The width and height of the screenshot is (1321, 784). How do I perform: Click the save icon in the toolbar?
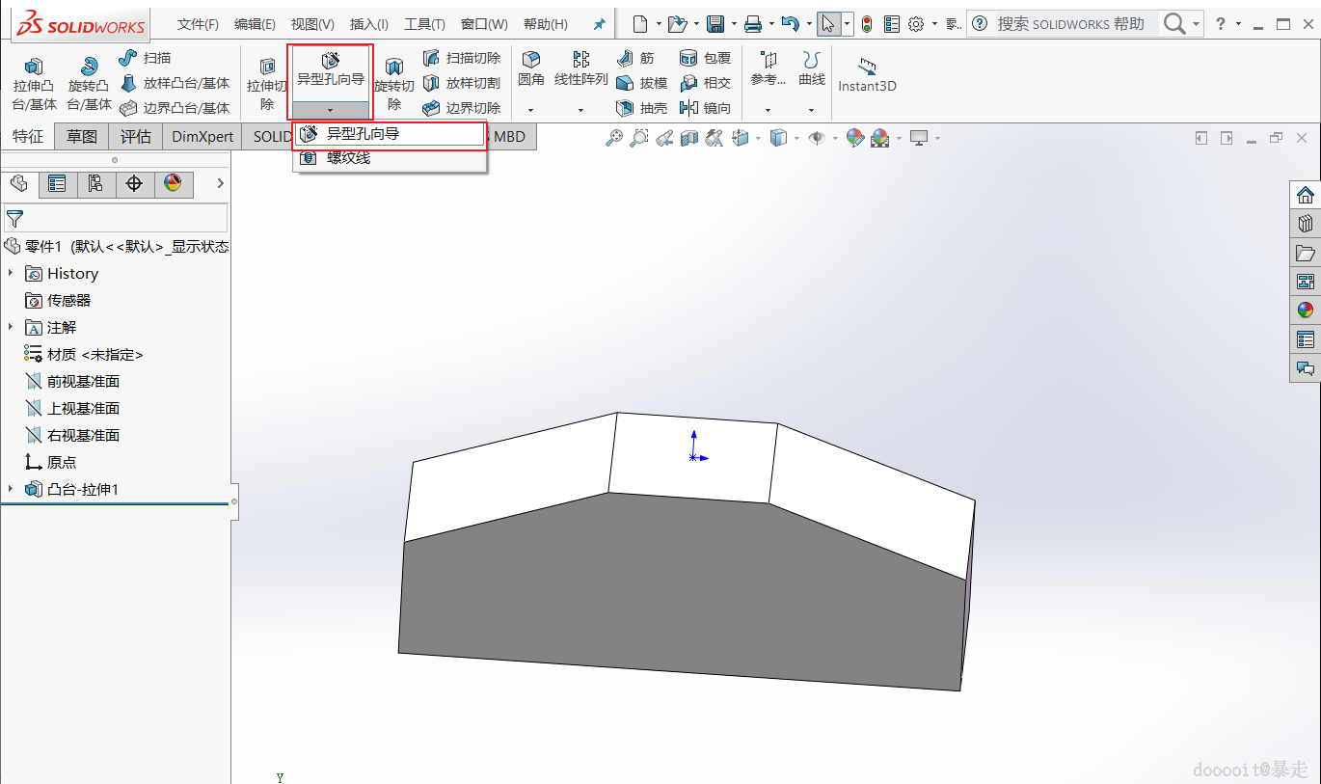point(714,24)
